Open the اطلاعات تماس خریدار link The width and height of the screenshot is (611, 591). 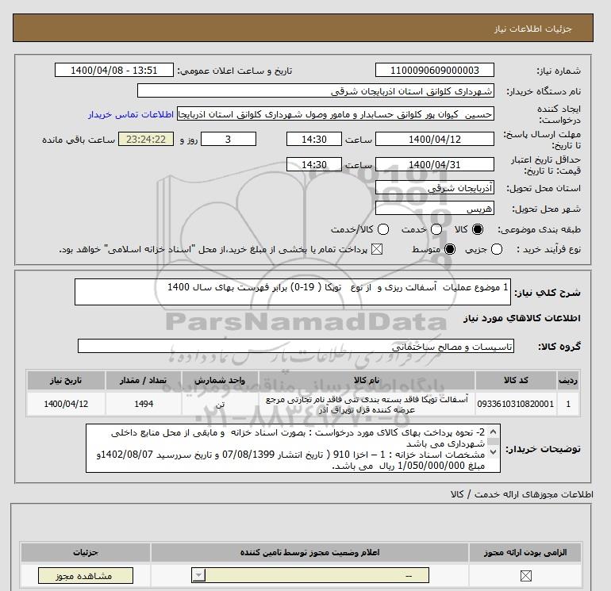pyautogui.click(x=131, y=114)
